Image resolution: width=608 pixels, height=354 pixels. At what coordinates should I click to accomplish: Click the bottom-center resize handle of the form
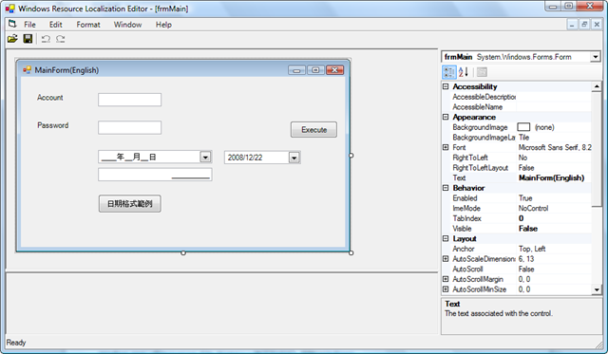tap(183, 252)
